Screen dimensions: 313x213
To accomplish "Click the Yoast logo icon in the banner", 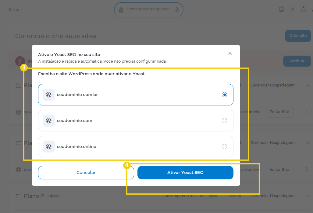I will click(20, 61).
